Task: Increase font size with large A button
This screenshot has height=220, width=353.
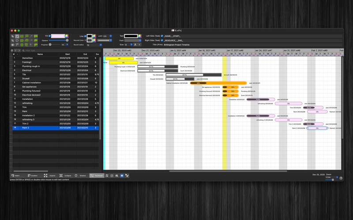Action: 135,45
